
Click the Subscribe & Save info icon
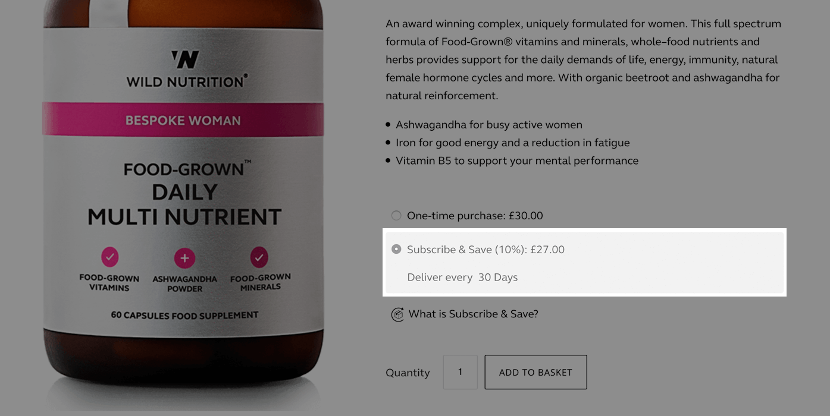[x=397, y=314]
